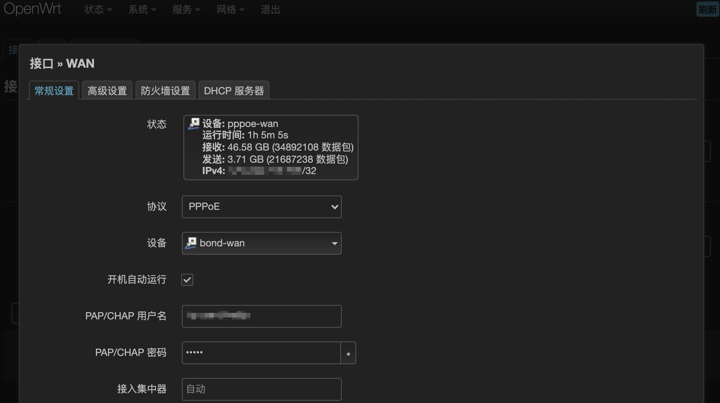The height and width of the screenshot is (403, 720).
Task: Click 退出 to log out
Action: coord(270,10)
